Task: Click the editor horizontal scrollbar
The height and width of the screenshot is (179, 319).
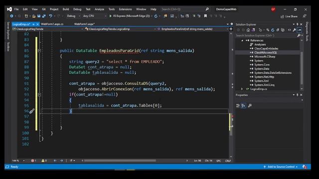Action: coord(120,161)
